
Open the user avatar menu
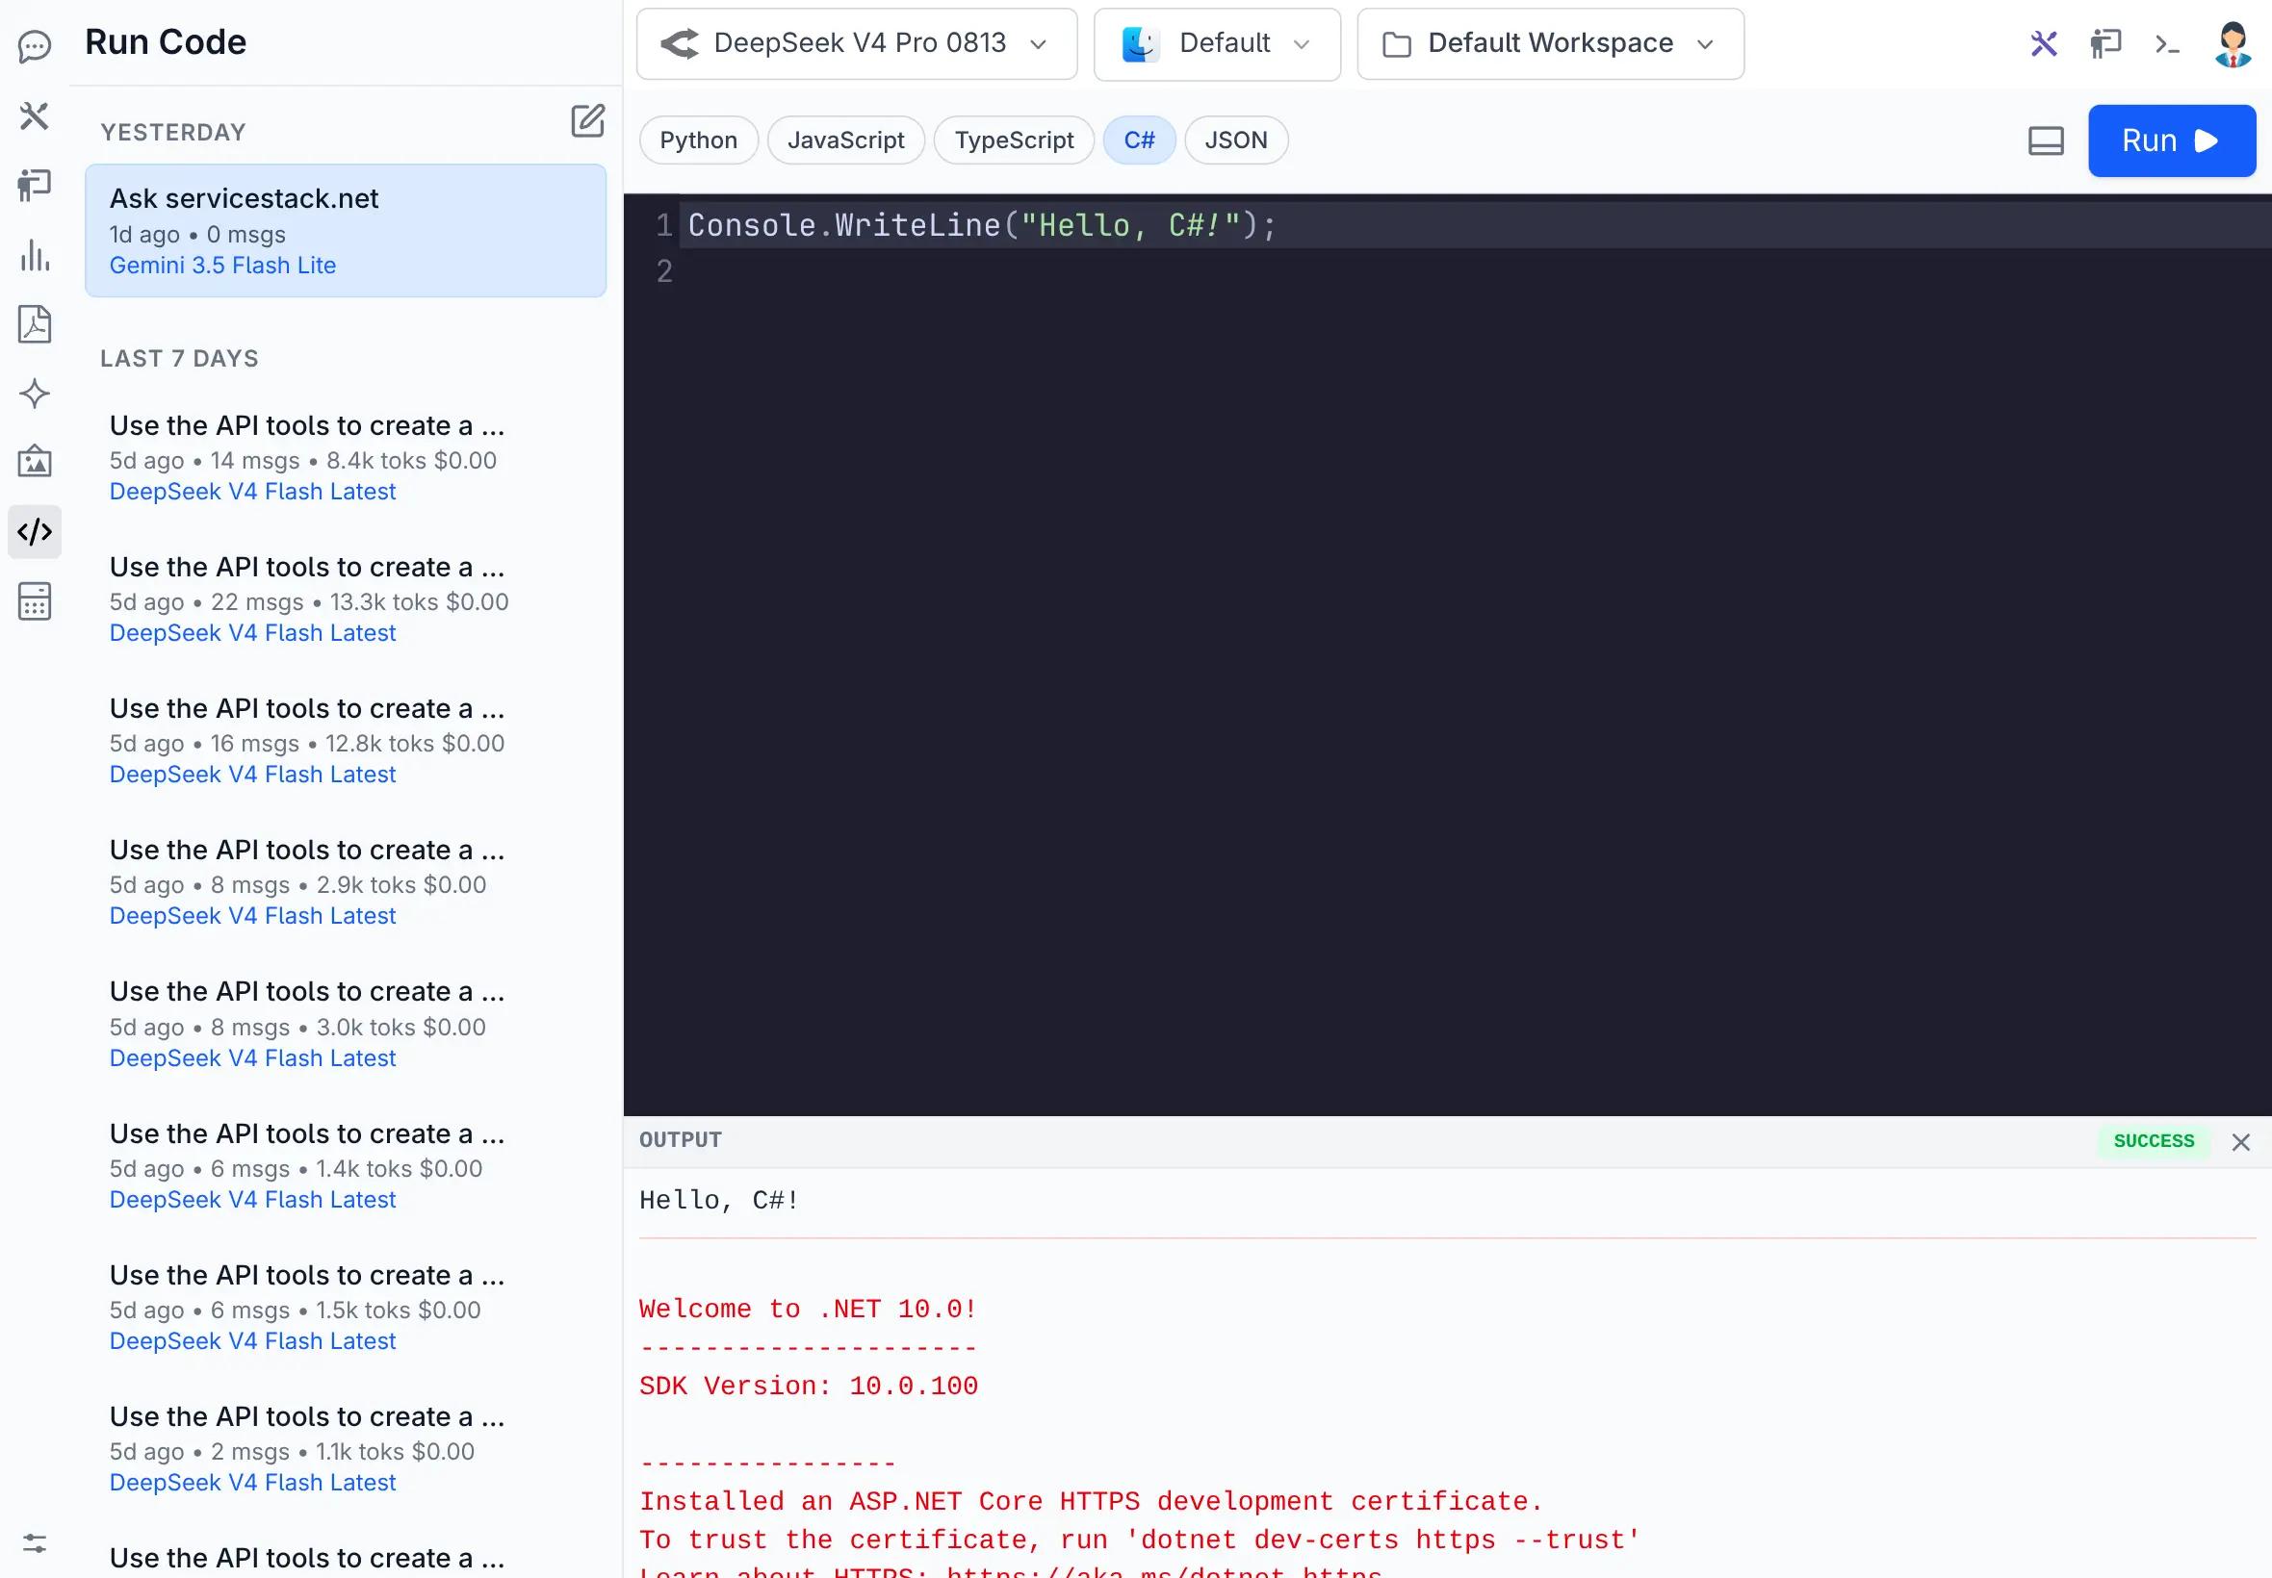[2233, 43]
